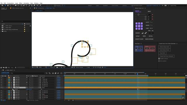The width and height of the screenshot is (187, 105).
Task: Toggle the checkbox in the red EaseCopy box
Action: [x=146, y=50]
